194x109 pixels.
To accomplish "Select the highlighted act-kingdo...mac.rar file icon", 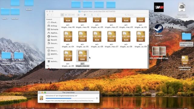I will pyautogui.click(x=82, y=56).
